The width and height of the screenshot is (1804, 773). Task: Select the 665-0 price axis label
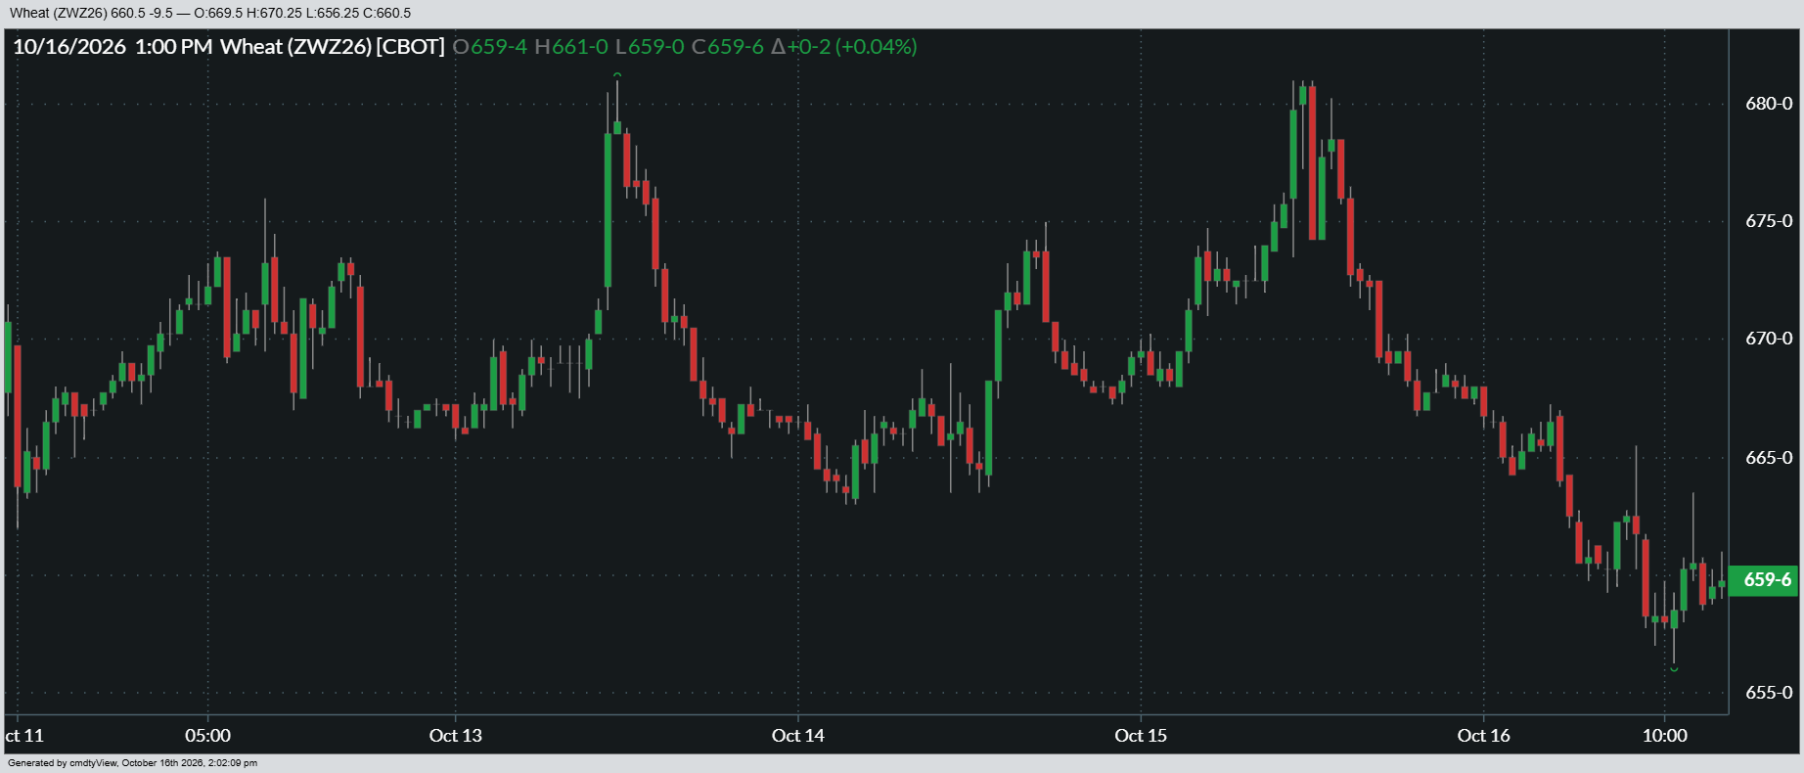click(1769, 458)
